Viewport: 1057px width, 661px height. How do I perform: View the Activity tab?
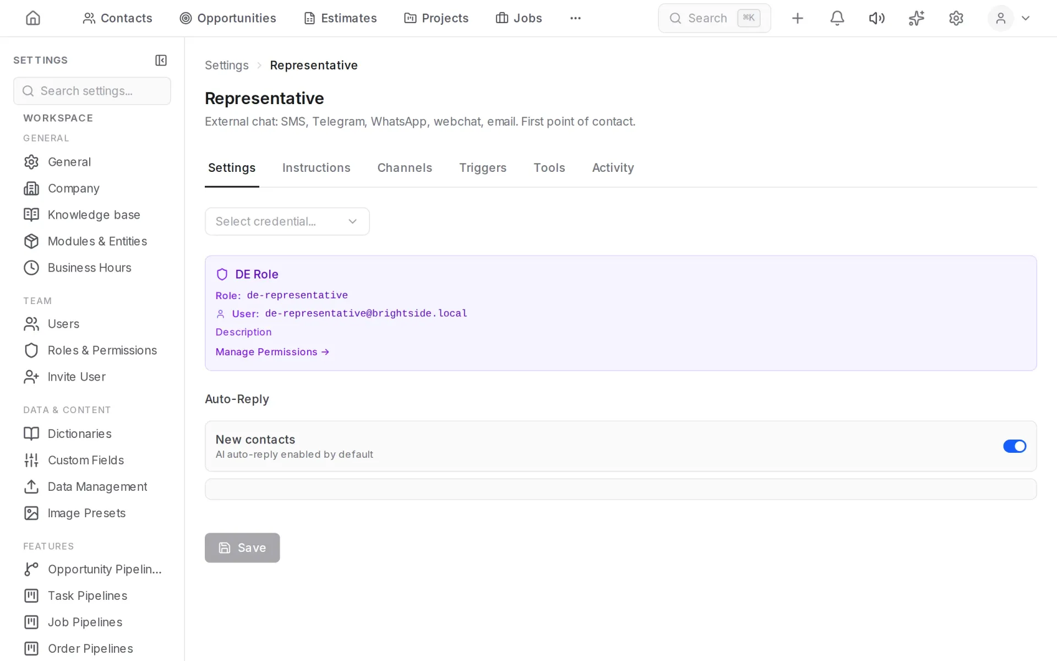(x=613, y=168)
